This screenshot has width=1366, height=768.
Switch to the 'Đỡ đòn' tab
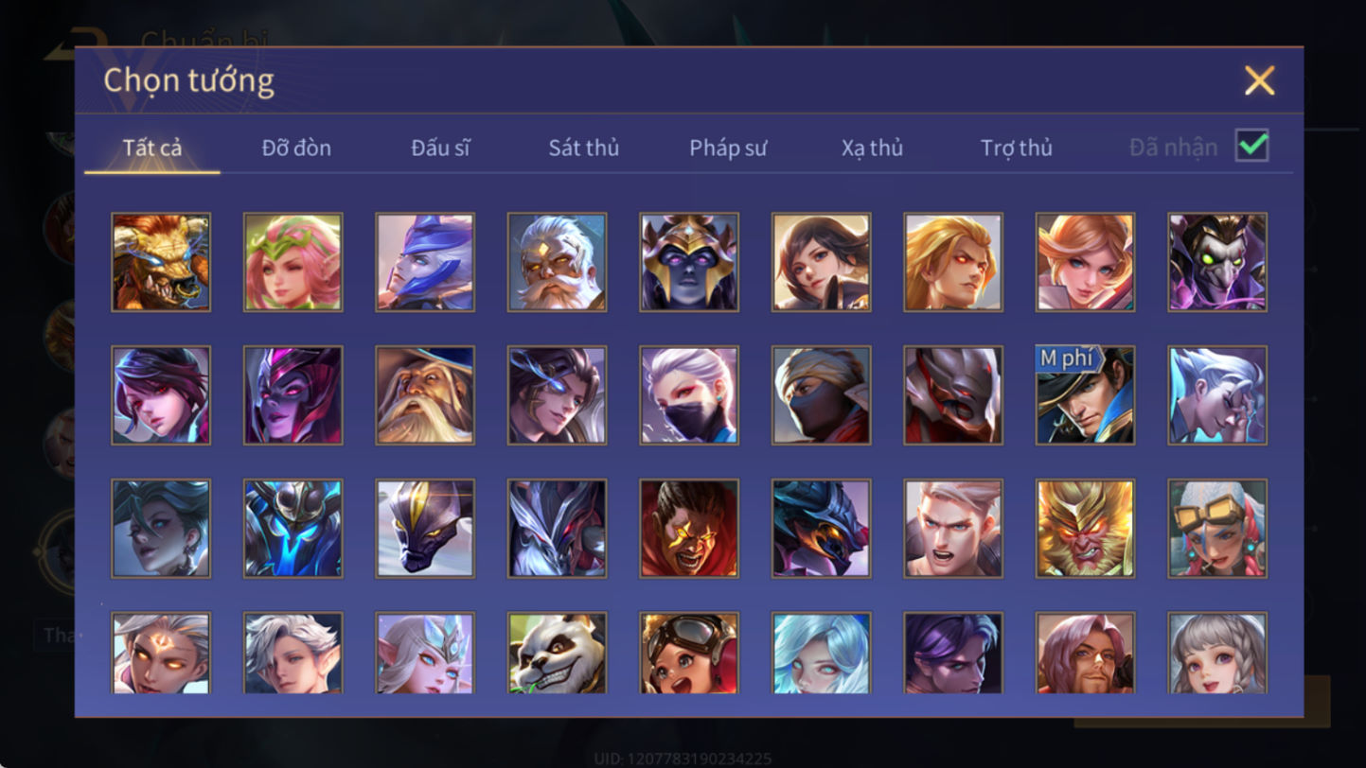click(x=296, y=148)
